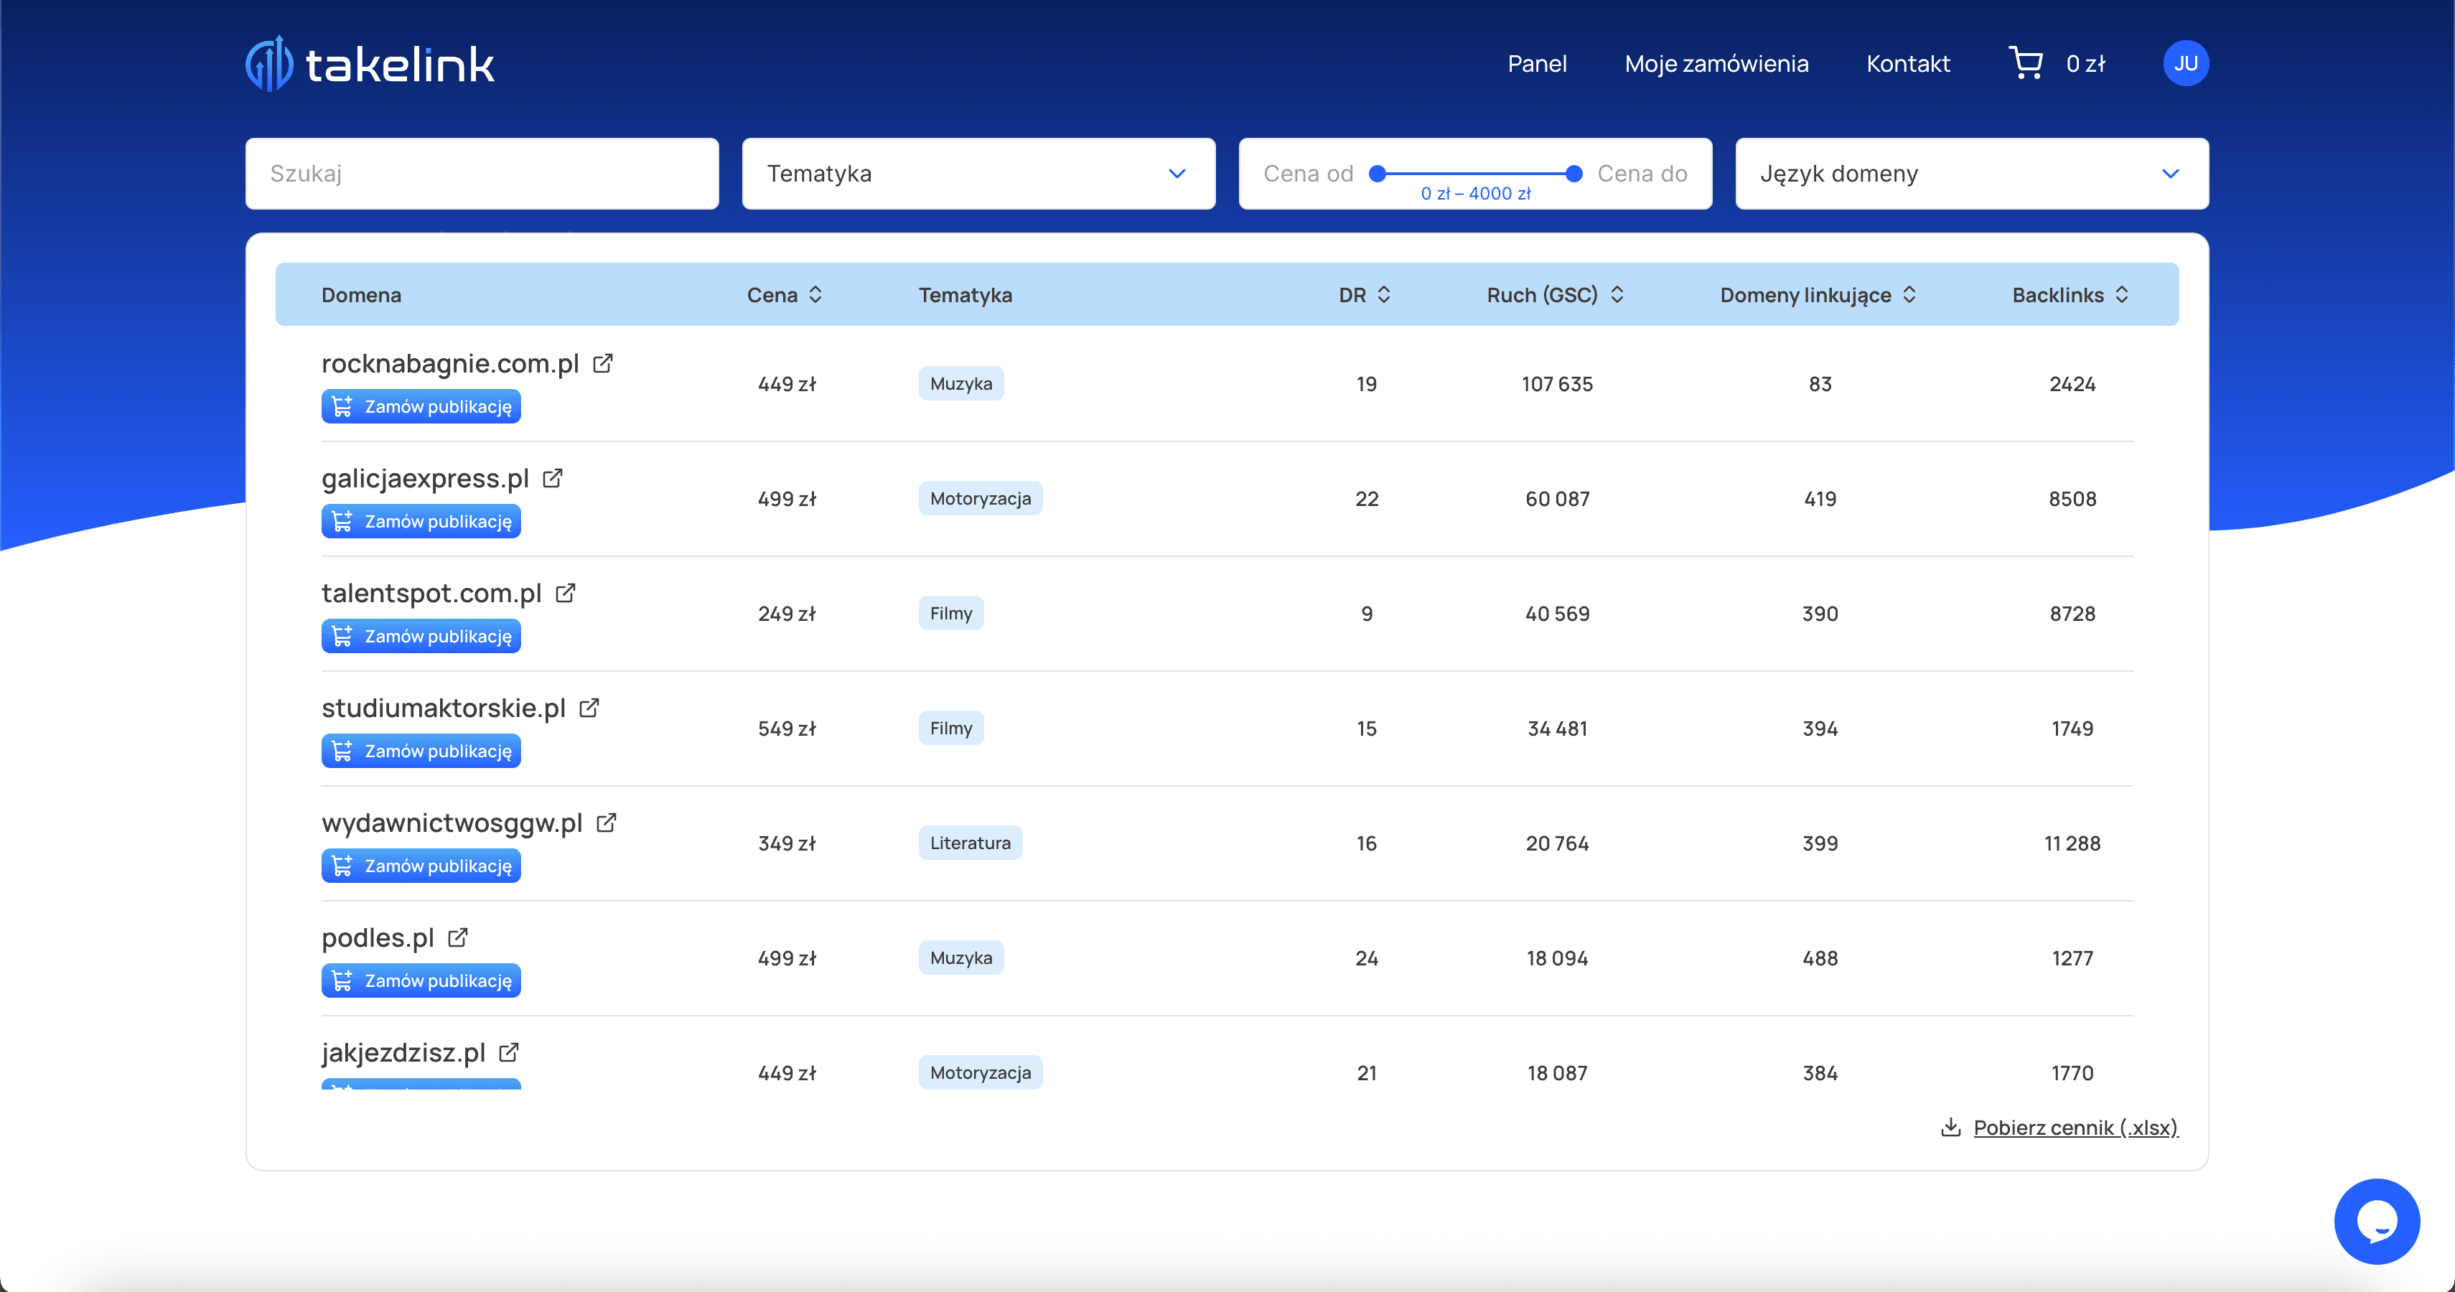Expand the Tematyka filter dropdown
This screenshot has width=2455, height=1292.
978,174
